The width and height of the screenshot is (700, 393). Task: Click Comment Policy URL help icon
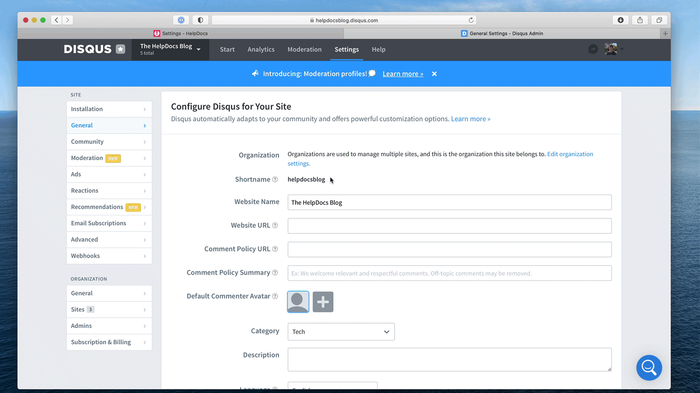click(275, 249)
